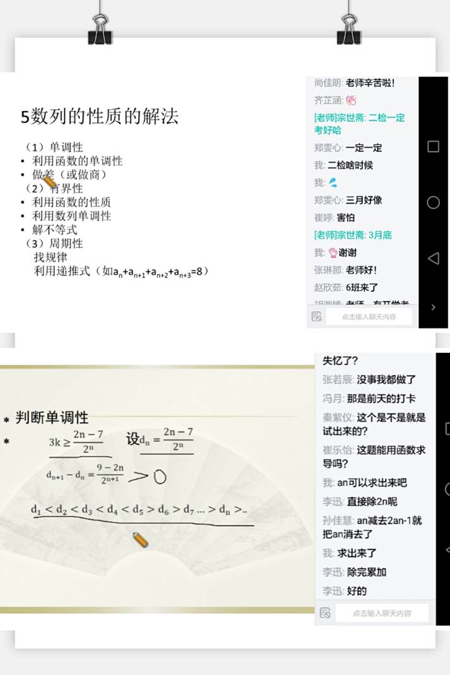The width and height of the screenshot is (450, 675).
Task: Tap the "6班来了" chat message
Action: point(362,287)
